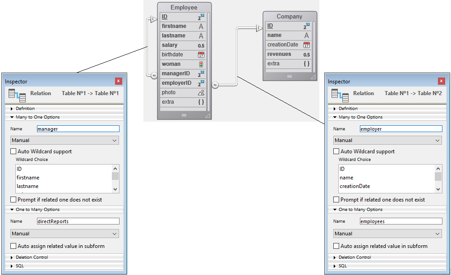
Task: Select creationDate in the right Wildcard Choice list
Action: pyautogui.click(x=354, y=186)
